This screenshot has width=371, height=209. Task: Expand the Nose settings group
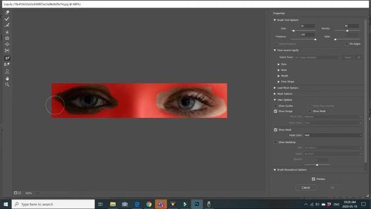[x=278, y=70]
